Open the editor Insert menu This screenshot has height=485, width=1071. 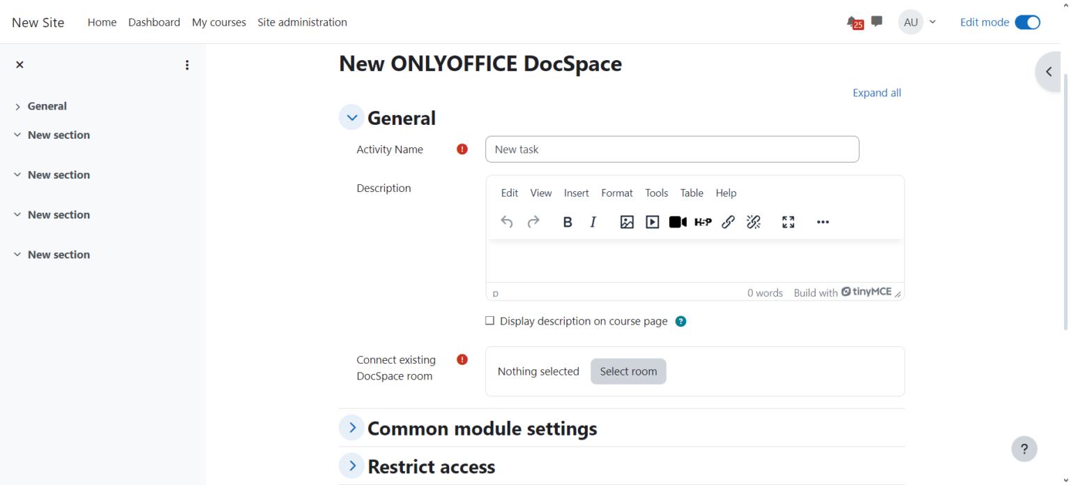[577, 193]
